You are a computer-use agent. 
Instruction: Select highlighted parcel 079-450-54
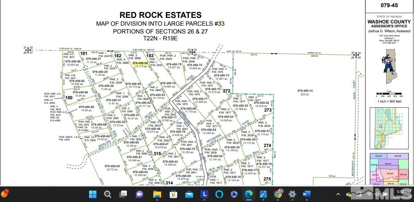point(140,63)
